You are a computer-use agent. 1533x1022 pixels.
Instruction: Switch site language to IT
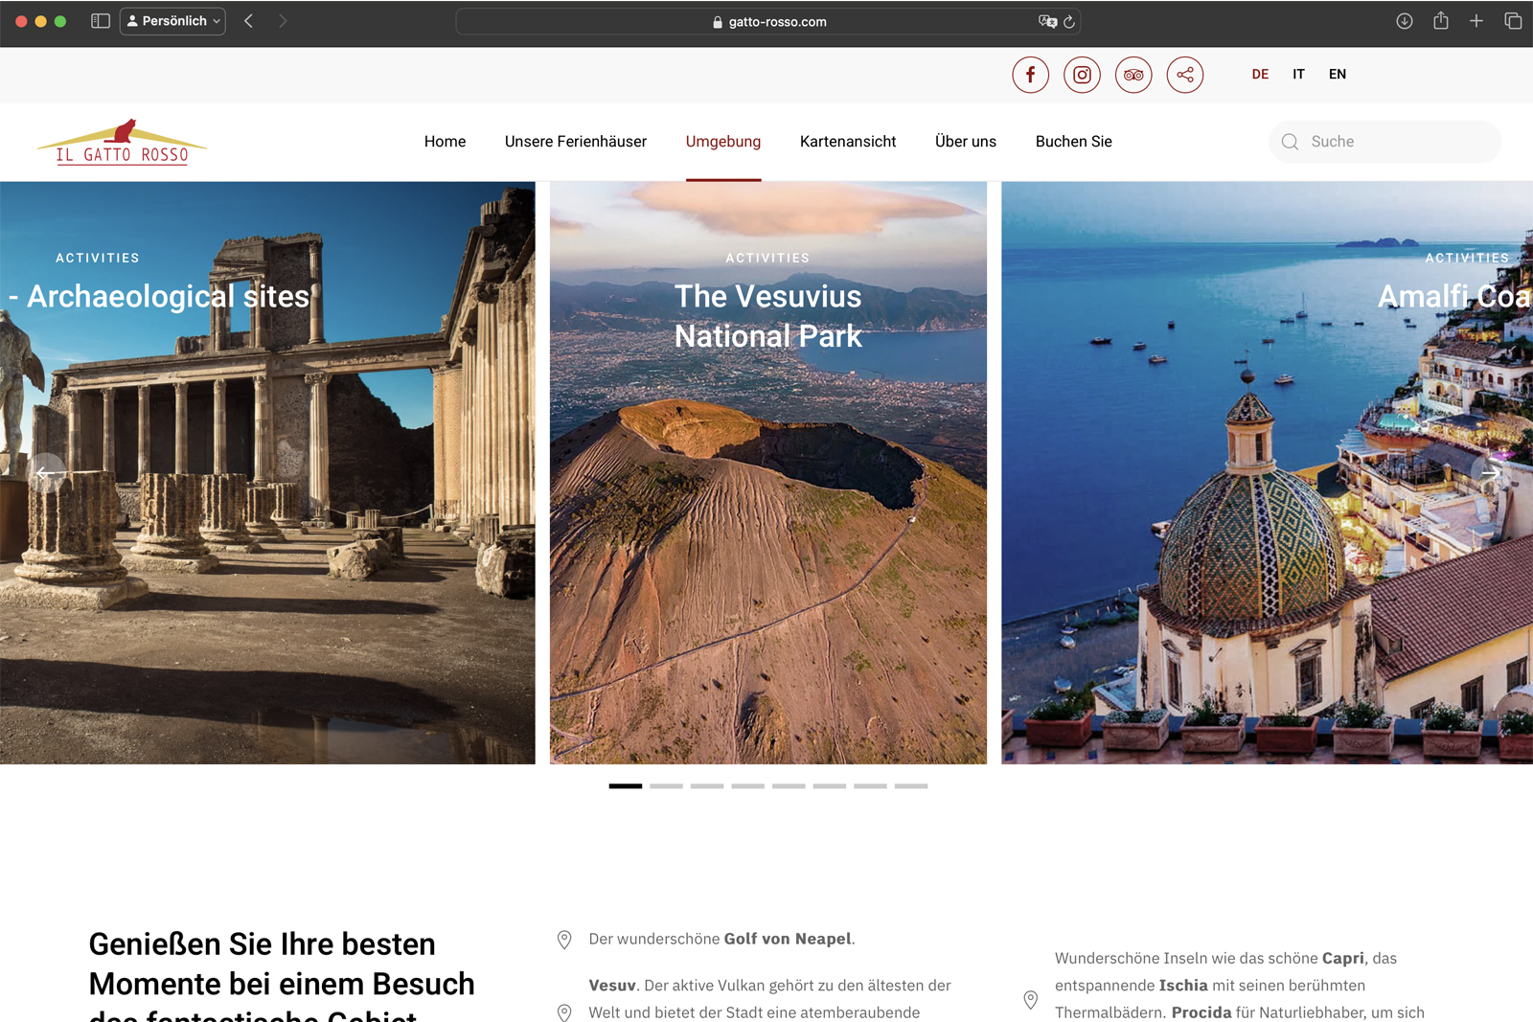tap(1298, 75)
